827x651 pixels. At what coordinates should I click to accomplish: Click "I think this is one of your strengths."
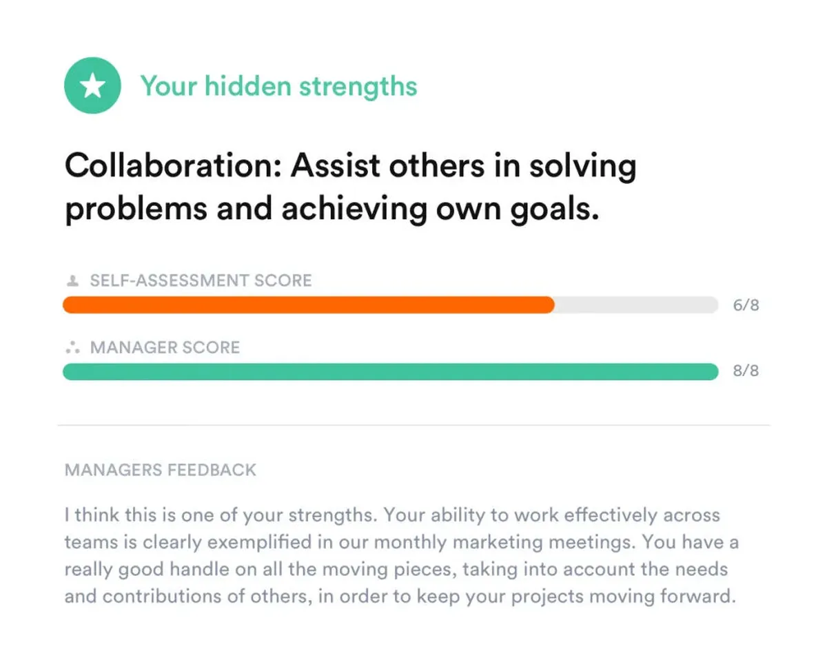click(x=221, y=515)
